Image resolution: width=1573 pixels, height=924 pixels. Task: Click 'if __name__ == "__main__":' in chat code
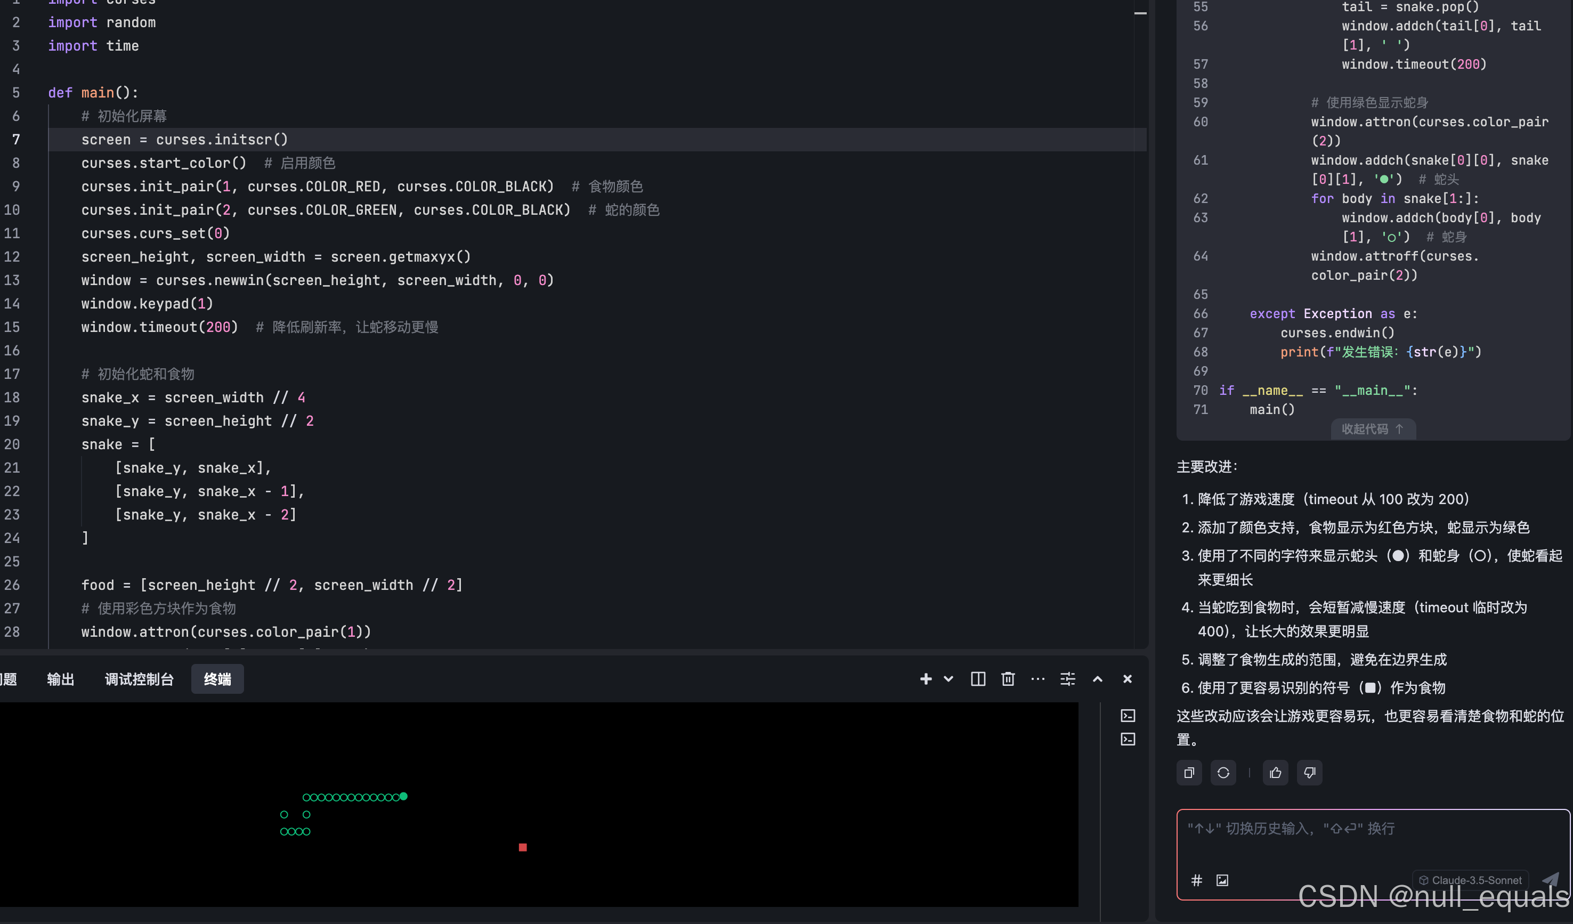tap(1318, 390)
